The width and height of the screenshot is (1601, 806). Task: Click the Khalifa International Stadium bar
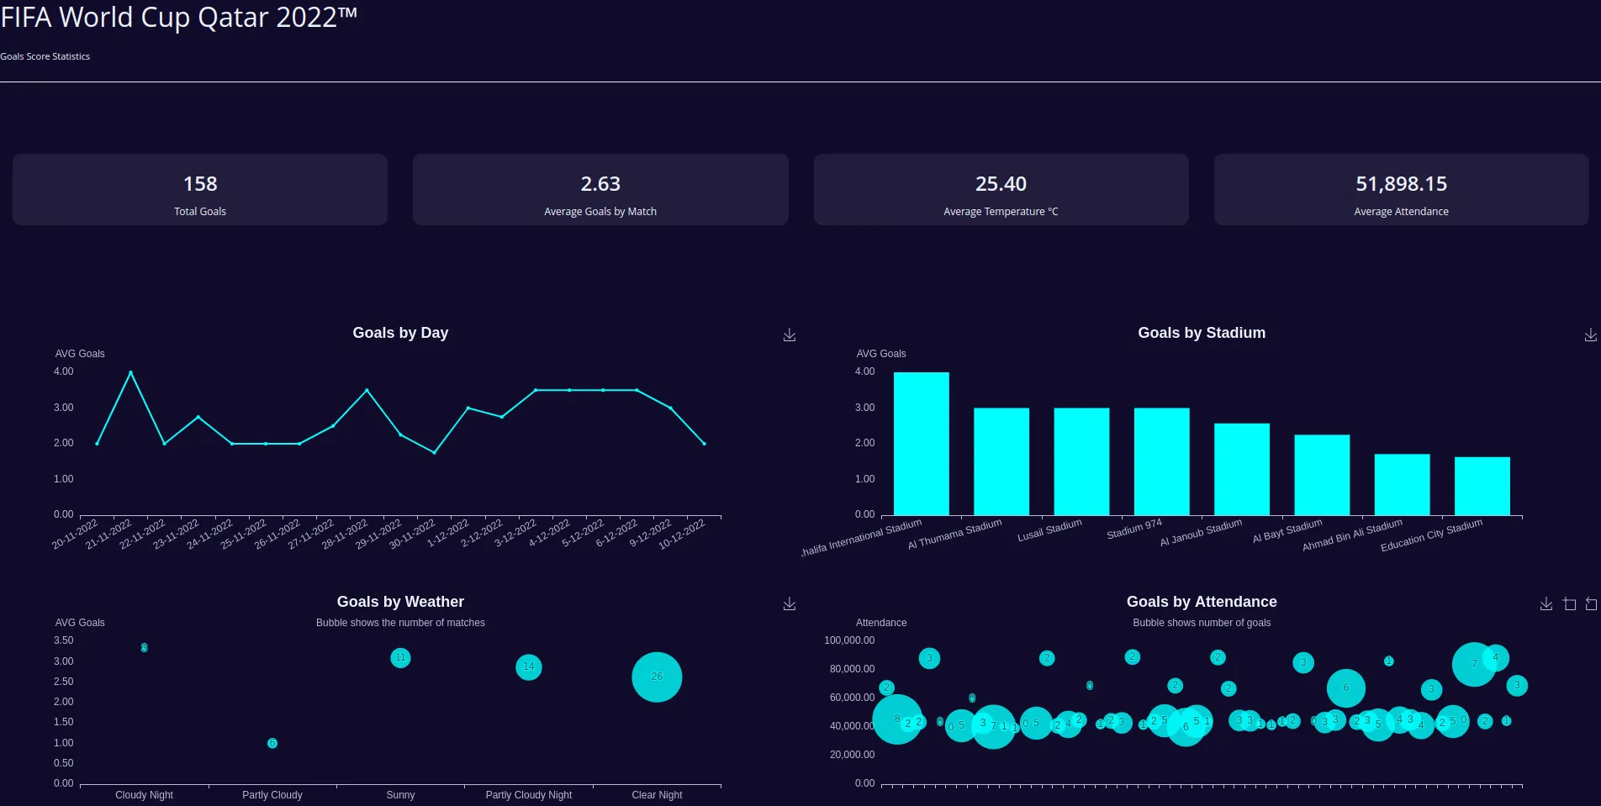(x=922, y=444)
